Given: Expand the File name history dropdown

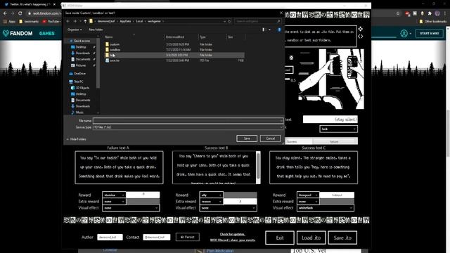Looking at the screenshot, I should [x=281, y=121].
